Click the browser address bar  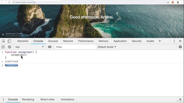tap(89, 2)
